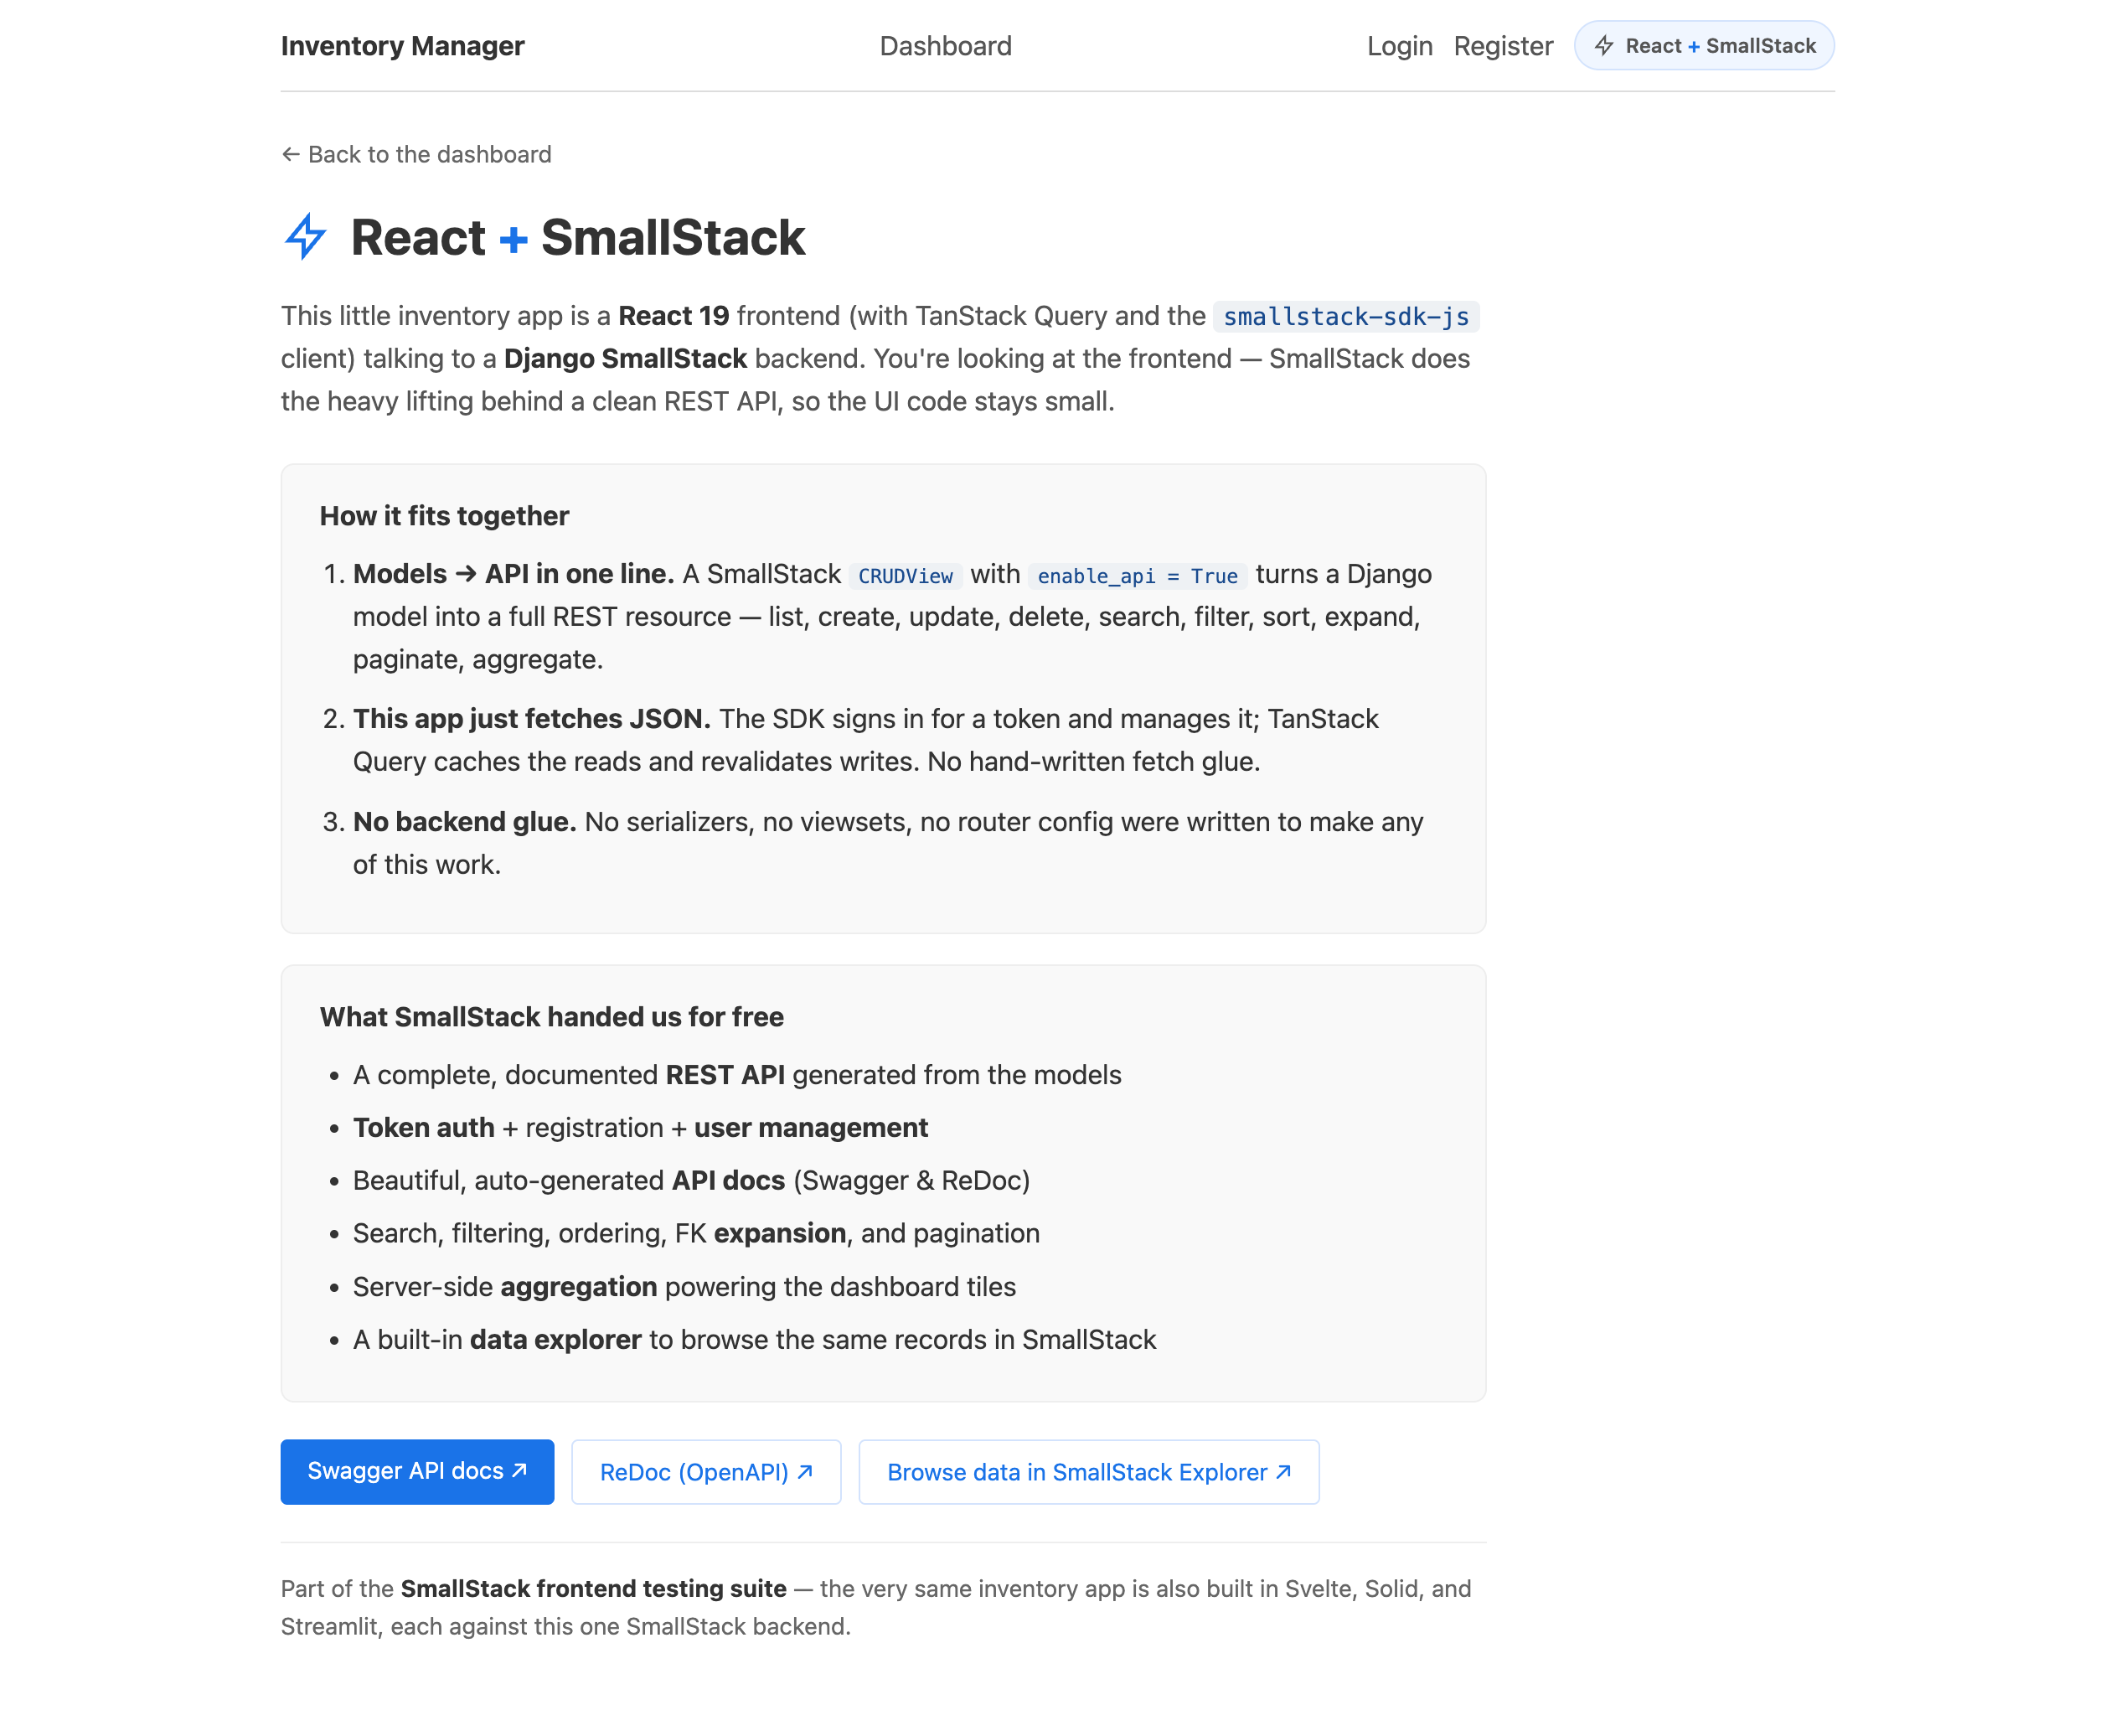Click the Inventory Manager brand title
2116x1736 pixels.
(402, 46)
